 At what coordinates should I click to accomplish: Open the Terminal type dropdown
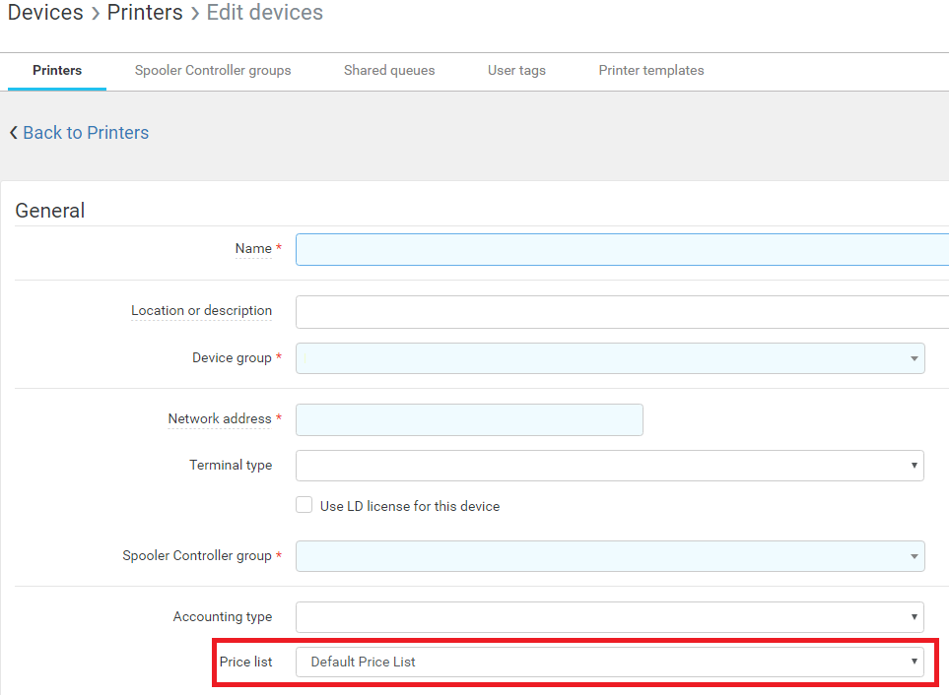[609, 466]
